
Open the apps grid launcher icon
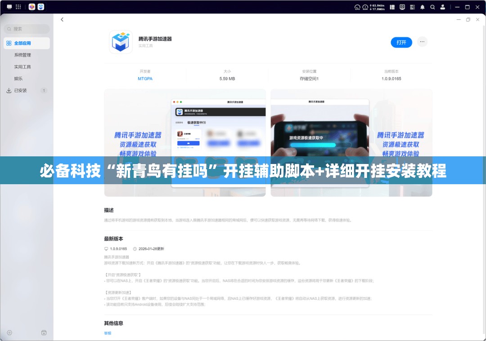click(18, 7)
